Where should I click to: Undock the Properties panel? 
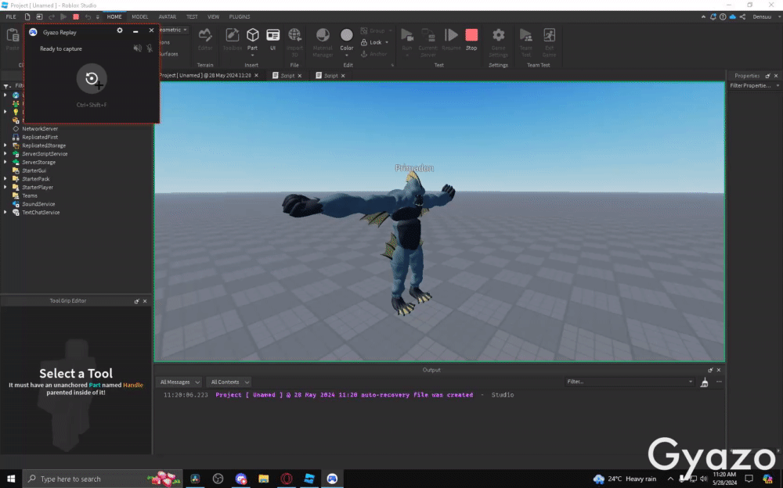pos(767,76)
